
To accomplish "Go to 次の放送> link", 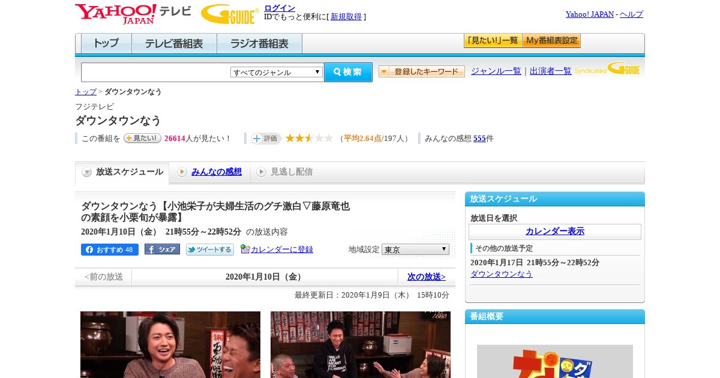I will pos(427,277).
